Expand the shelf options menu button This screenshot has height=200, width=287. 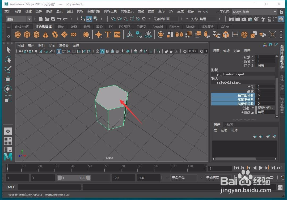coord(9,36)
